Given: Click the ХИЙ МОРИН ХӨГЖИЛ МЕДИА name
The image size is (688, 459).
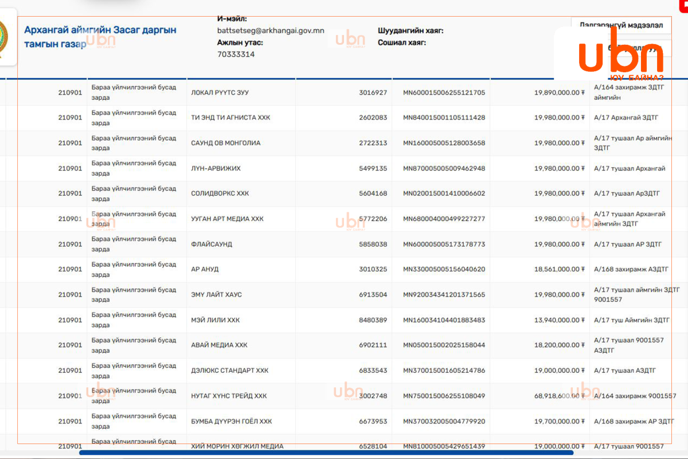Looking at the screenshot, I should click(237, 446).
